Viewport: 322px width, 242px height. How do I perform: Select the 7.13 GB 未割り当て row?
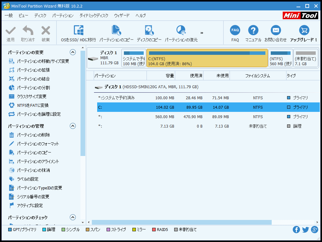[x=208, y=126]
